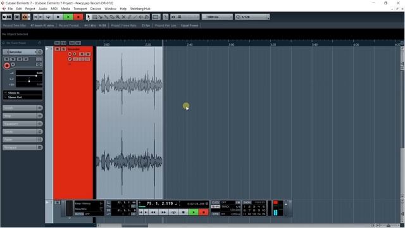Toggle the TEMPO button in transport
The width and height of the screenshot is (405, 228).
coord(215,207)
